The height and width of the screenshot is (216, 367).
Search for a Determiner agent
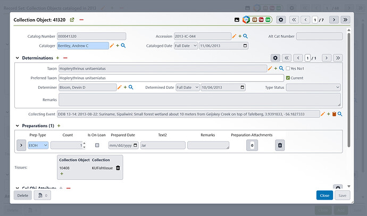(131, 87)
